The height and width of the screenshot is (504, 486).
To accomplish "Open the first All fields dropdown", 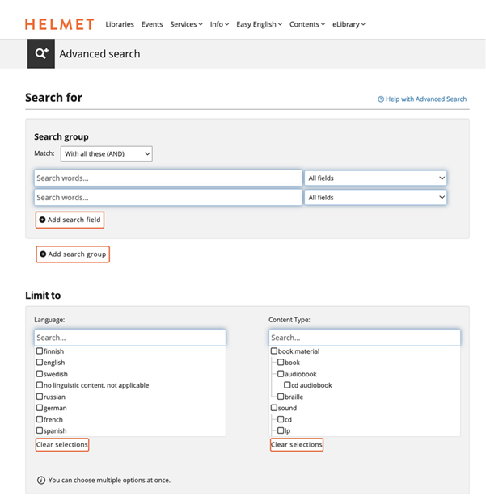I will [x=375, y=178].
